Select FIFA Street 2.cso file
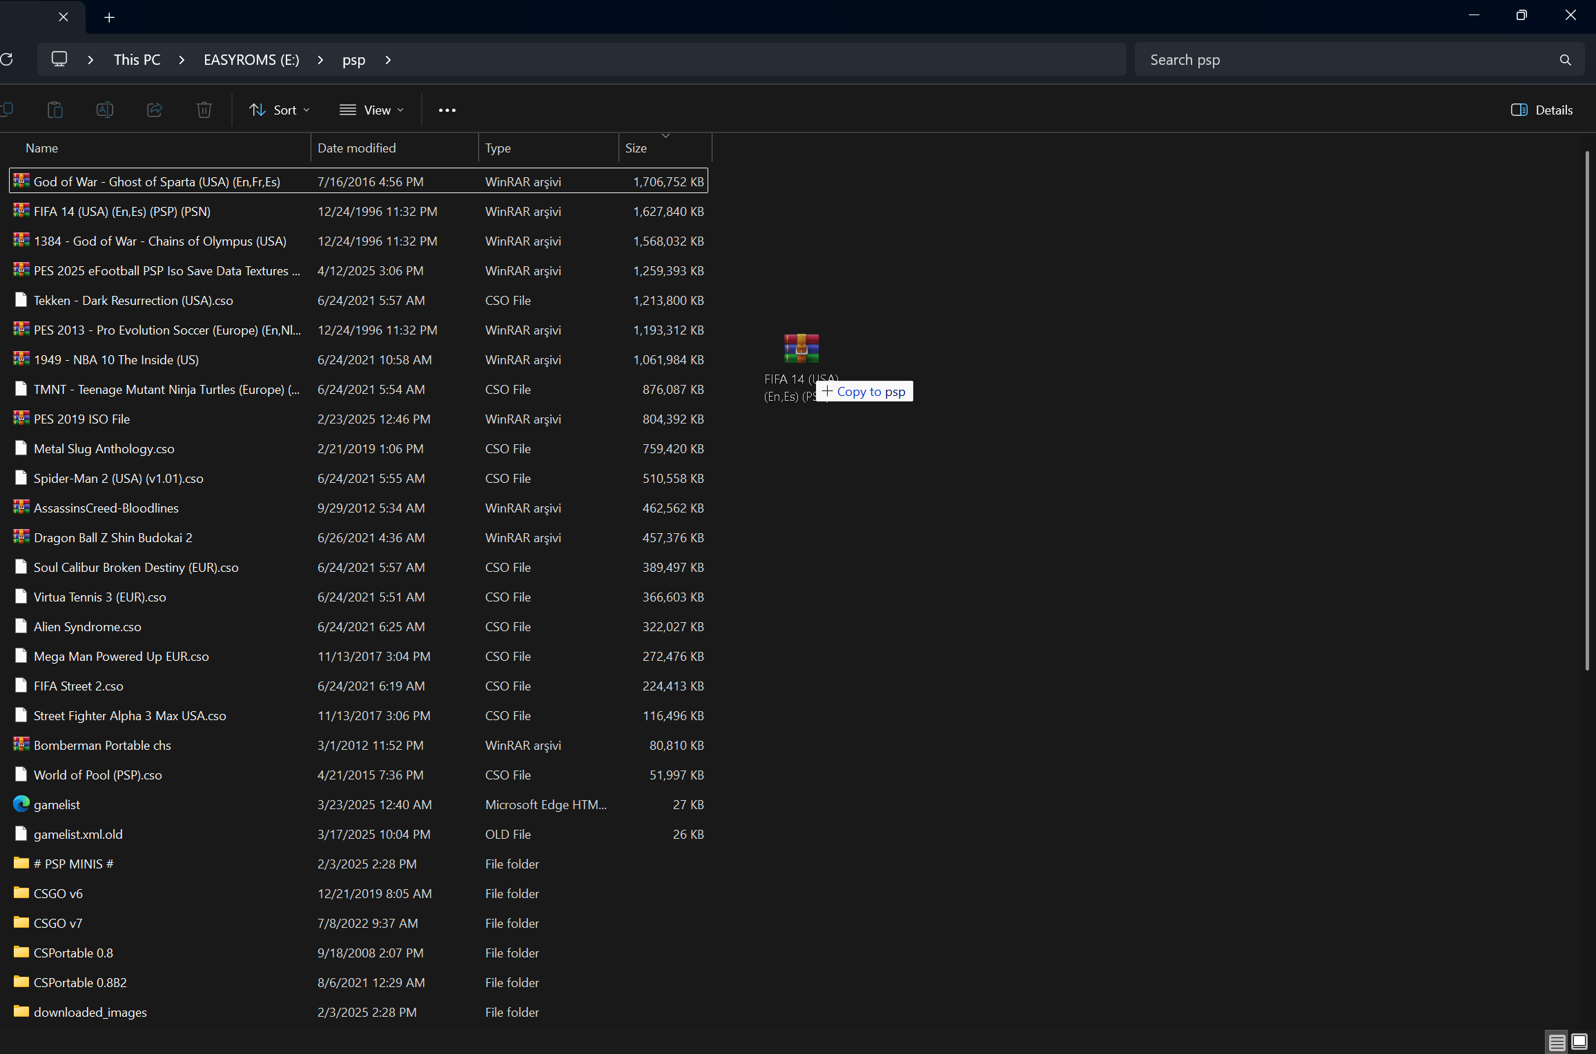1596x1054 pixels. coord(358,686)
